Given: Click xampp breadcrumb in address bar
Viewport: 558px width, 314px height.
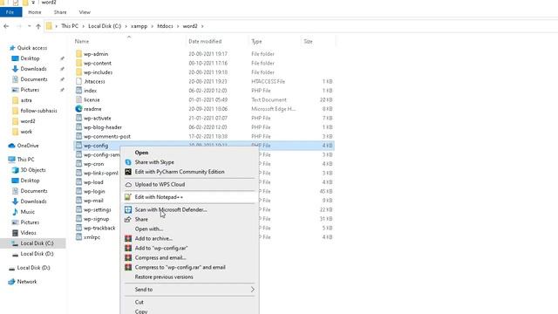Looking at the screenshot, I should [139, 26].
